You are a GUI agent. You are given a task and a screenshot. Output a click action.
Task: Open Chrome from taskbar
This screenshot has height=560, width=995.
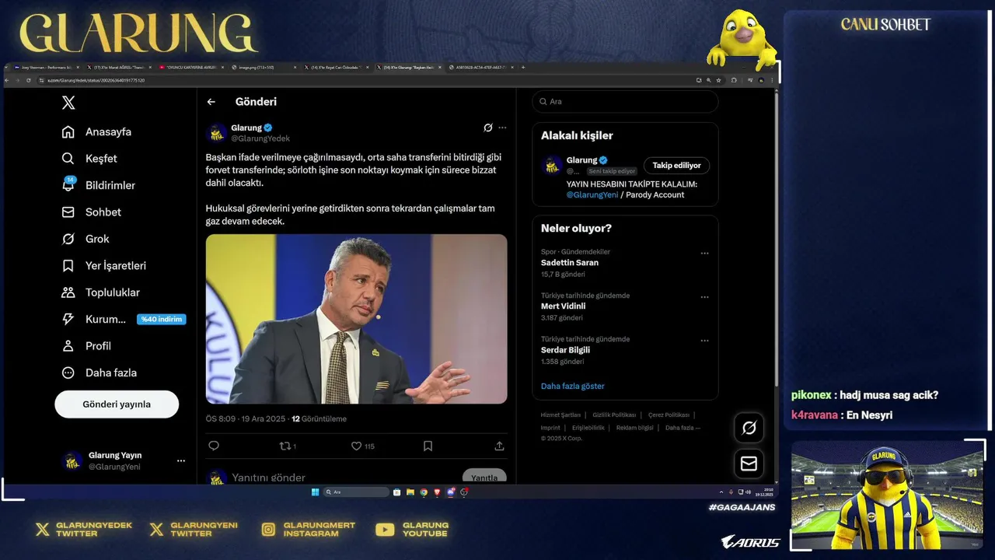pyautogui.click(x=424, y=492)
